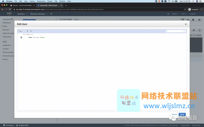The height and width of the screenshot is (127, 204).
Task: Close the Edit item dialog with X
Action: click(186, 24)
